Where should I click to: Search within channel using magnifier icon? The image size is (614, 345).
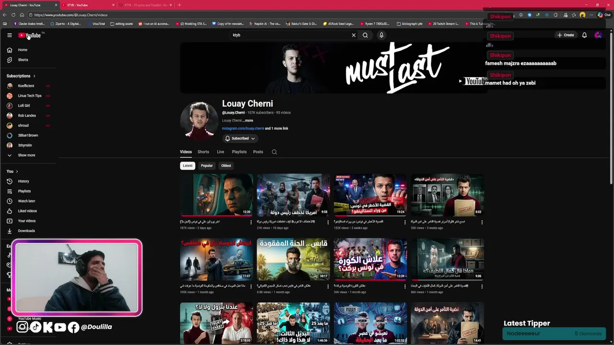click(x=274, y=152)
